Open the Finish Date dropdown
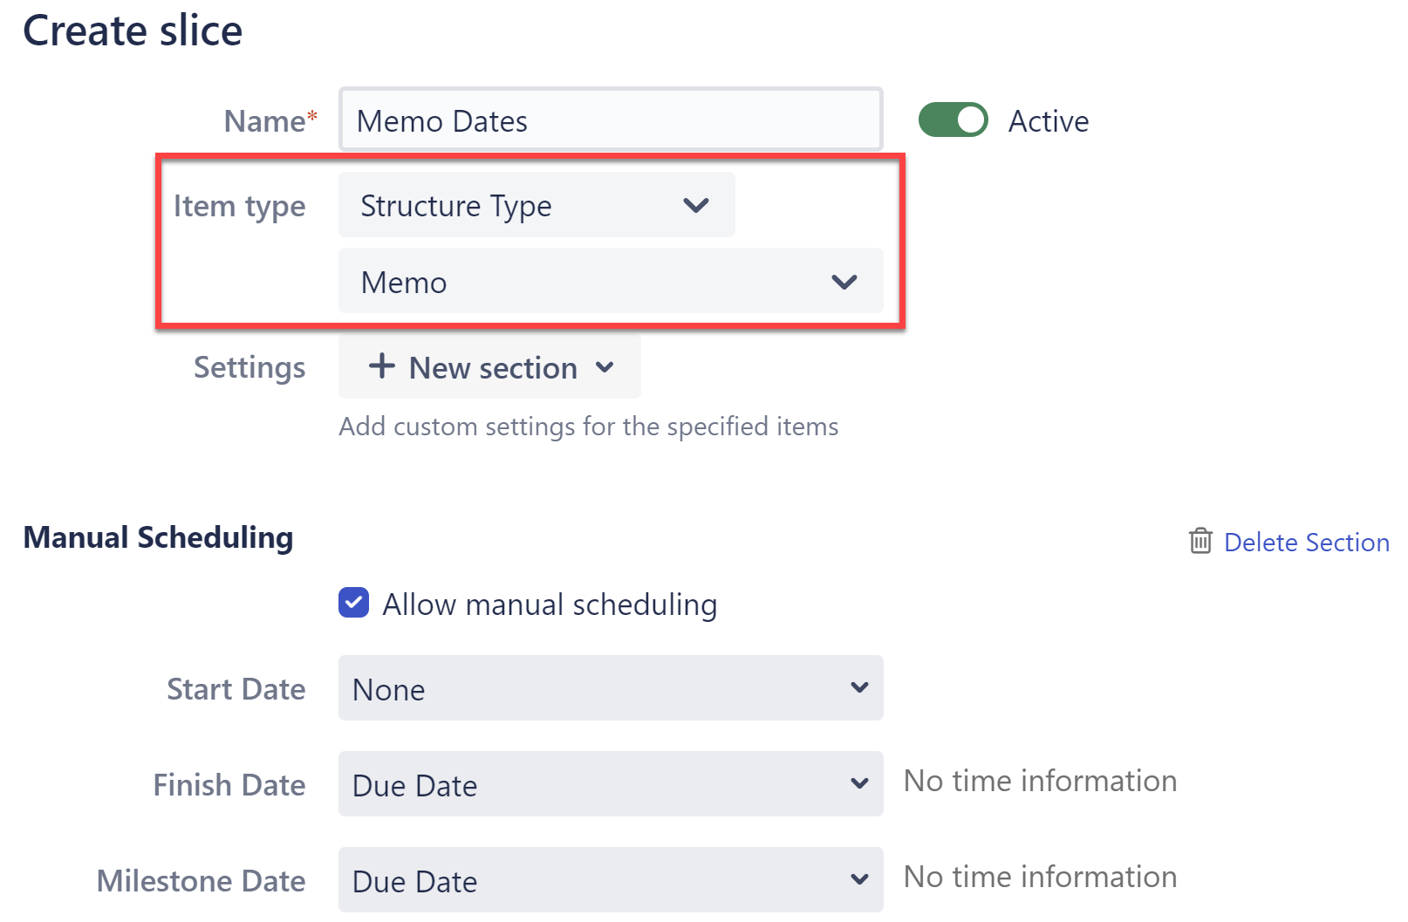Screen dimensions: 1408x922 (610, 784)
